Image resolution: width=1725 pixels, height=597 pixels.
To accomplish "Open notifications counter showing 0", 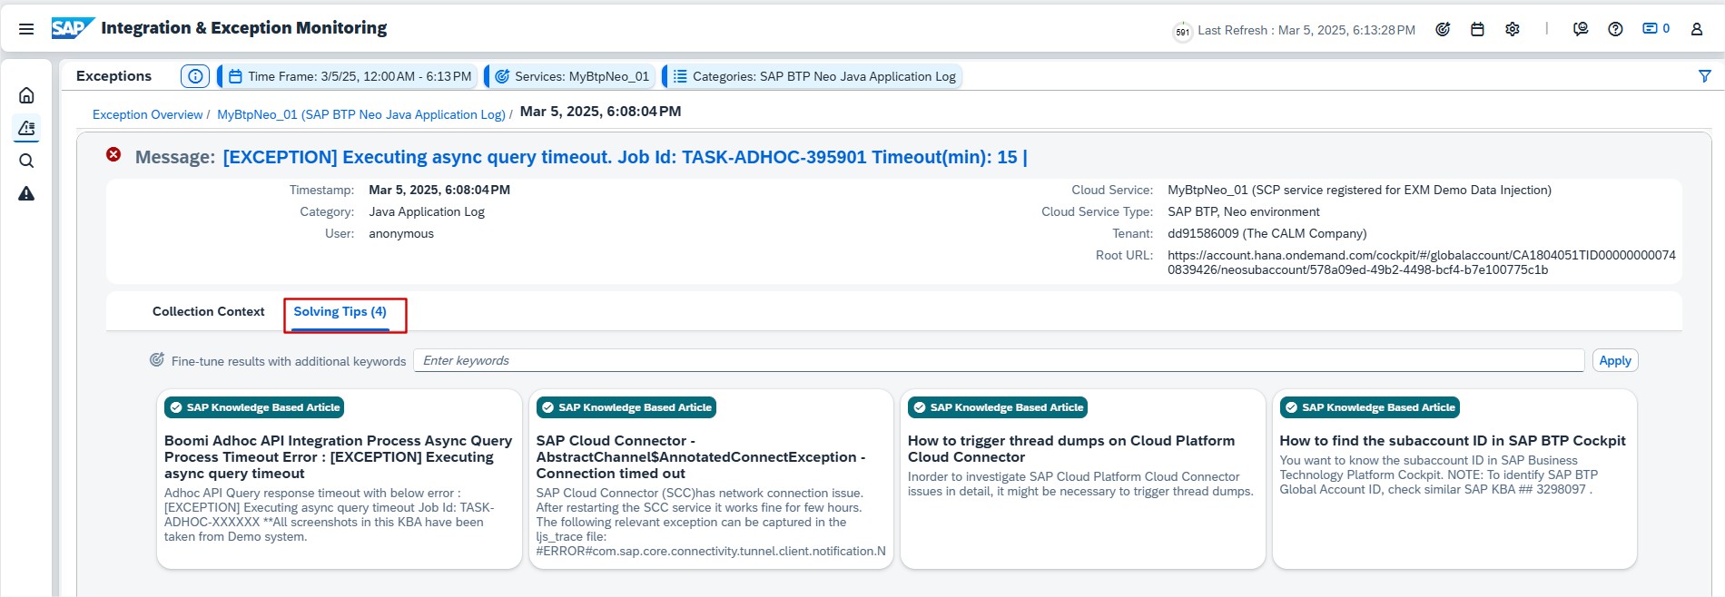I will 1656,29.
